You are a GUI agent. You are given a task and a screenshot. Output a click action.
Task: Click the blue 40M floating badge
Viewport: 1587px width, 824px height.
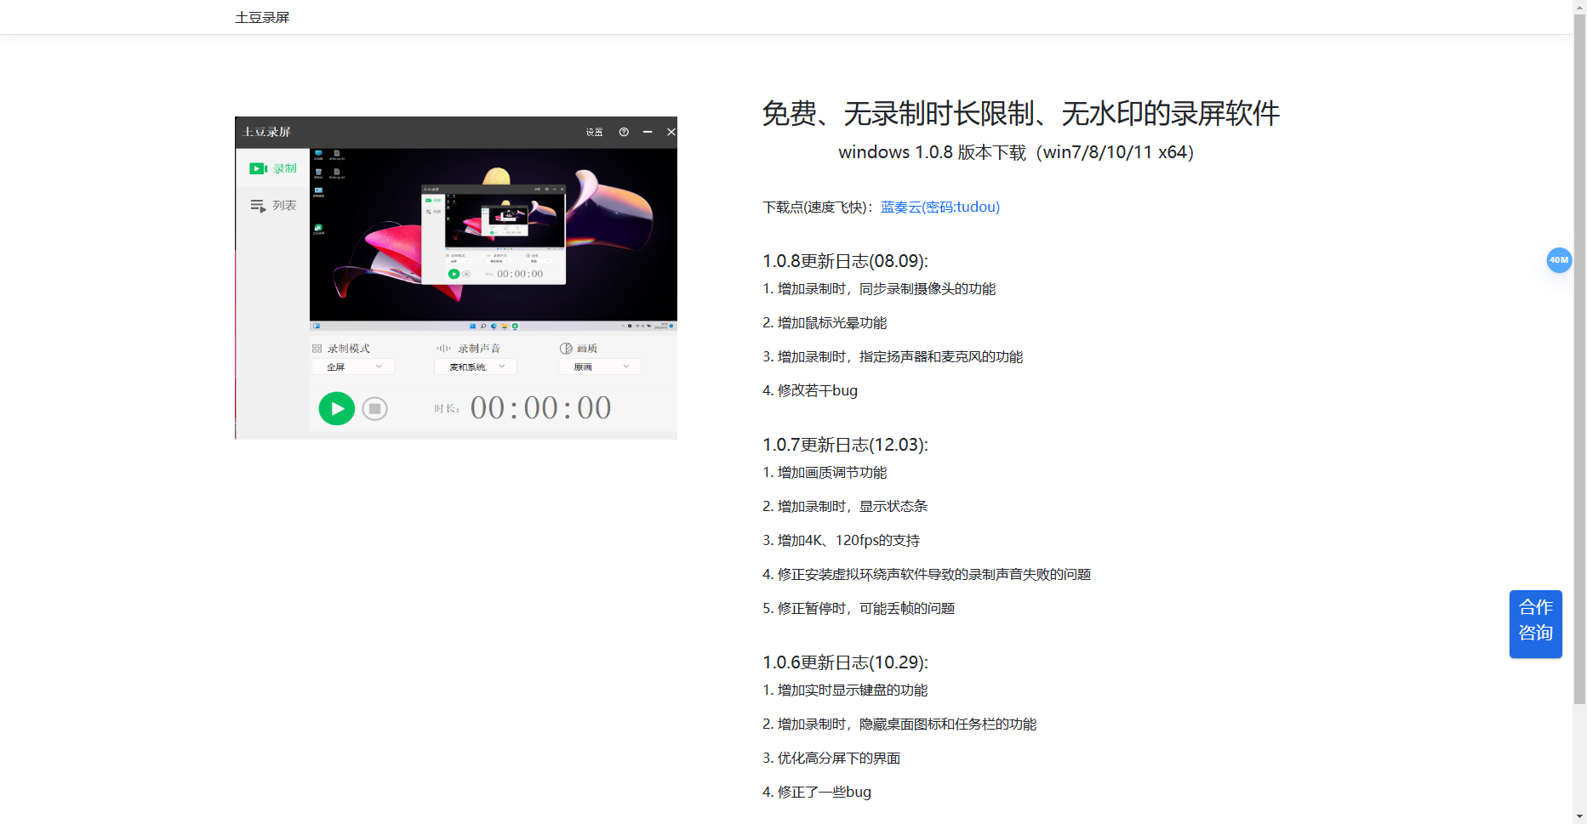[1559, 260]
